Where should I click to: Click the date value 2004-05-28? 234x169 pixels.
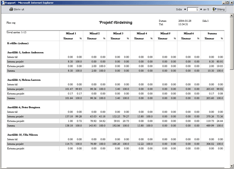(x=185, y=21)
